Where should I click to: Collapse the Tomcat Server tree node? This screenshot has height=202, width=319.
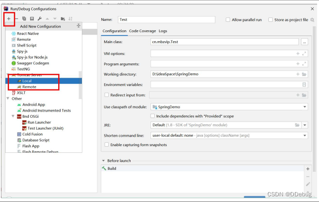point(8,75)
